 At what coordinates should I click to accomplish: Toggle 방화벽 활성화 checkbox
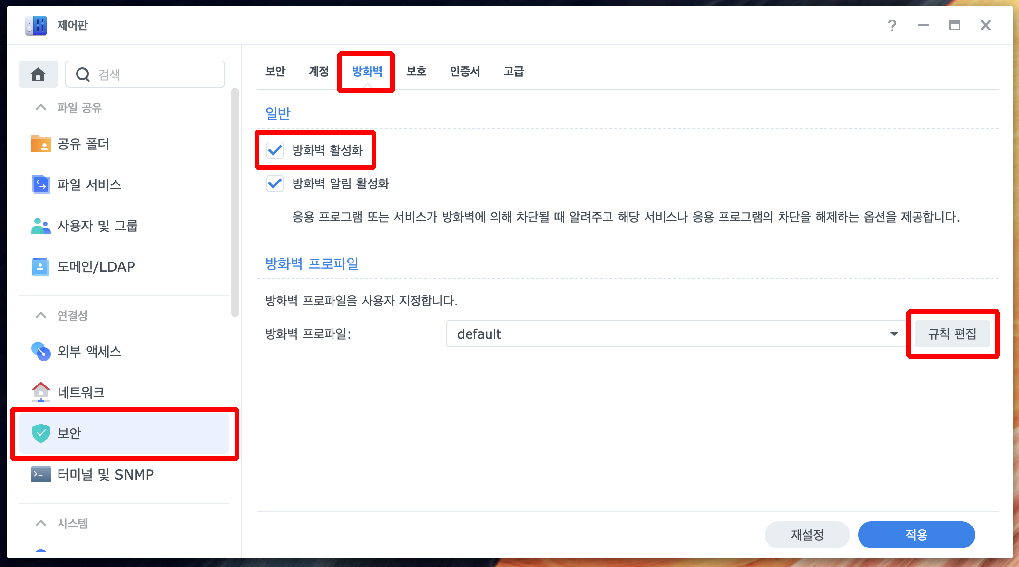(x=275, y=150)
